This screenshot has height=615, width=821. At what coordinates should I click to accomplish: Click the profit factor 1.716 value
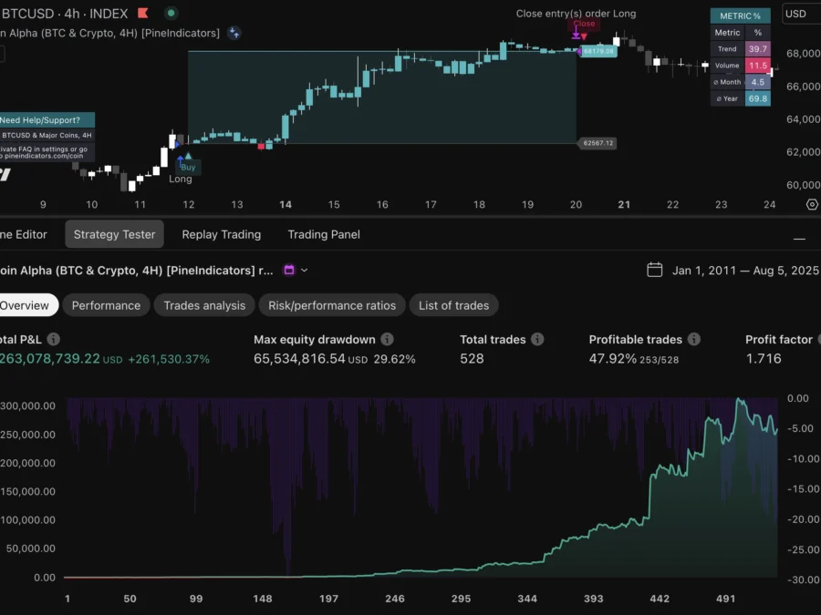click(764, 359)
